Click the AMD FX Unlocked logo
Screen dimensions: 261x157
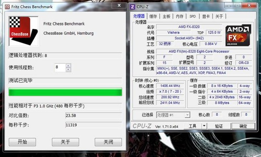(238, 35)
